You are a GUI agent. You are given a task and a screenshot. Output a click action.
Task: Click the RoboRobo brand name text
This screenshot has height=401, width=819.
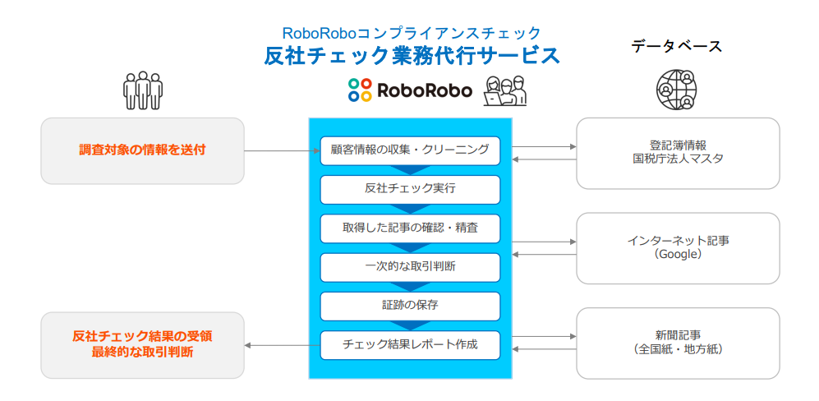pyautogui.click(x=425, y=90)
